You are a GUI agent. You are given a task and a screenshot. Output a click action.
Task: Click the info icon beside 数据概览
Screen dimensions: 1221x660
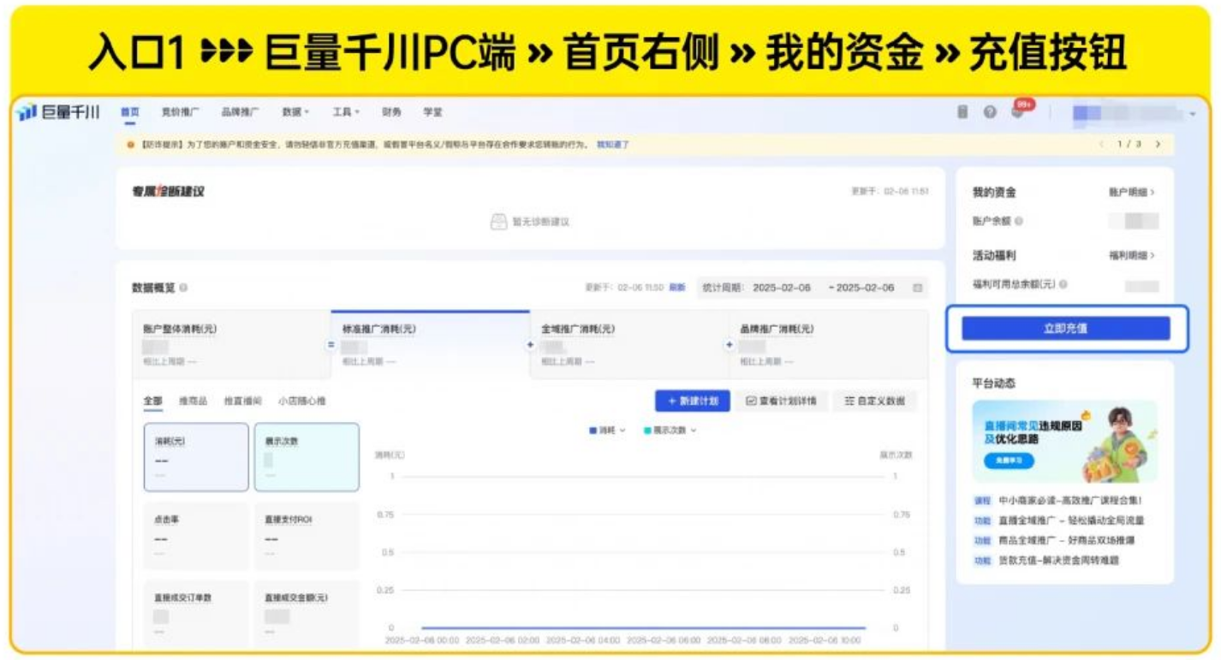(x=183, y=288)
